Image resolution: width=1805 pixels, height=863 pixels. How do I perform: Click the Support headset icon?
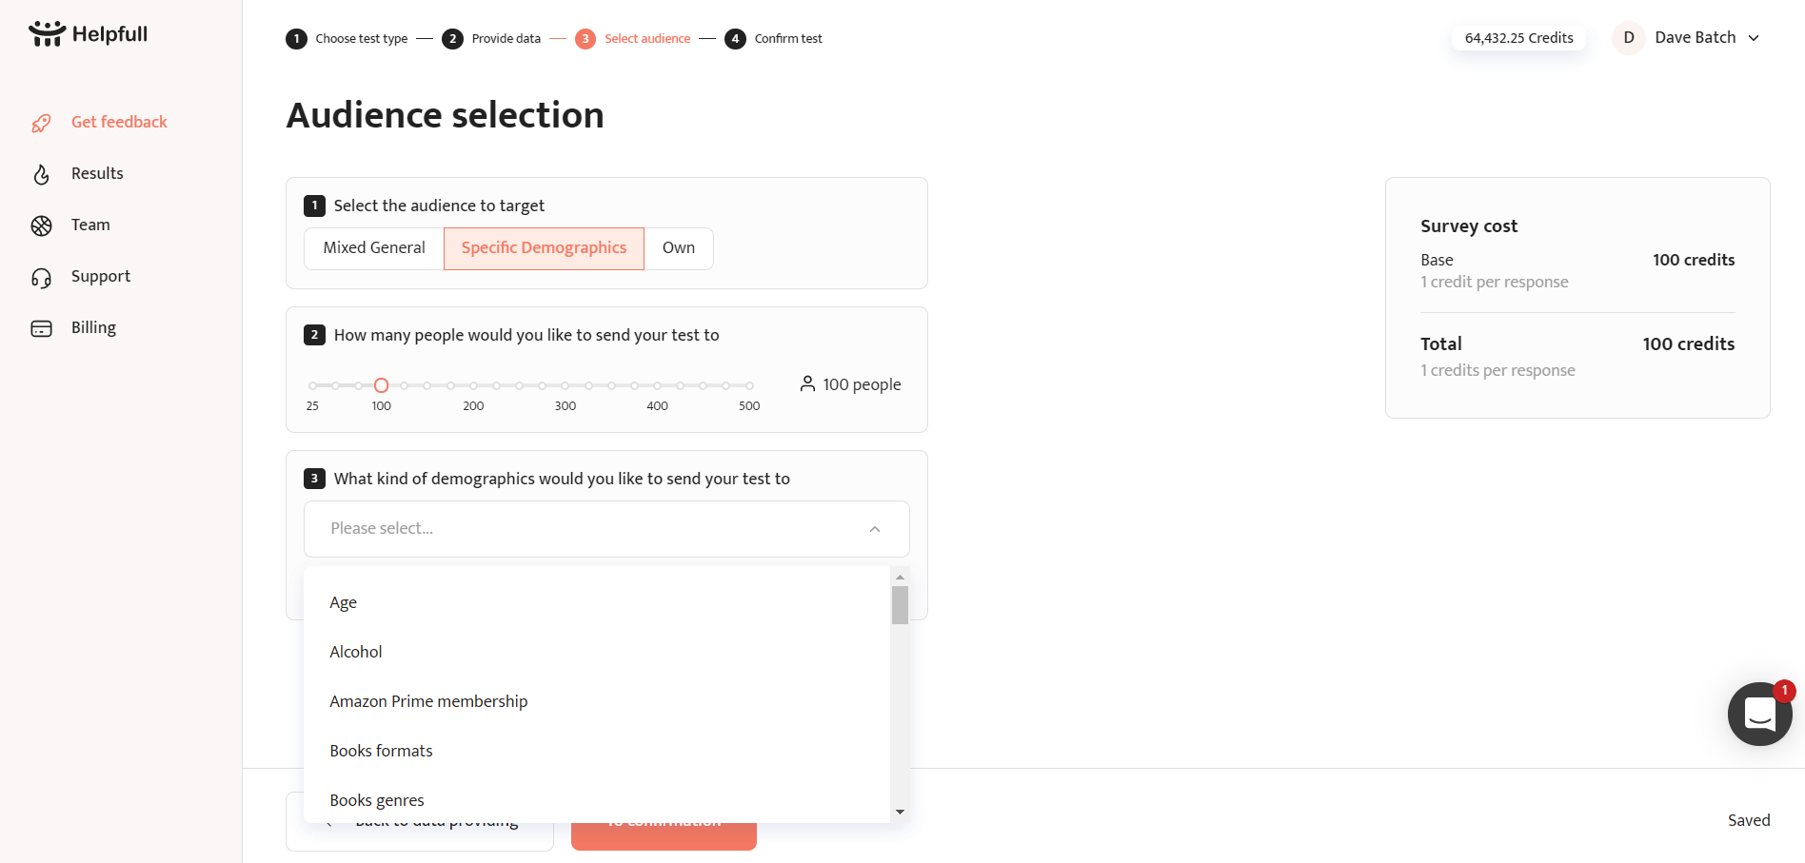(41, 277)
